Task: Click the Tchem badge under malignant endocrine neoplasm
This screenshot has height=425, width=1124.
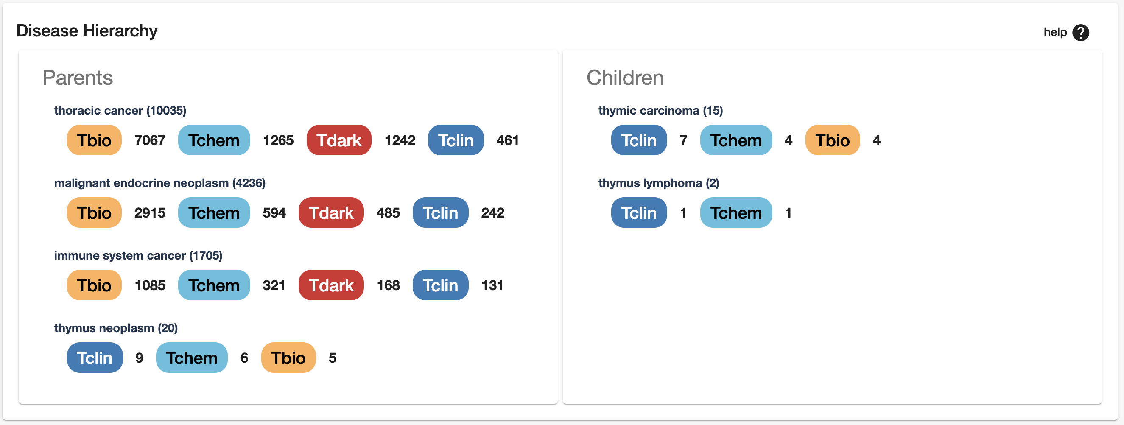Action: pyautogui.click(x=214, y=212)
